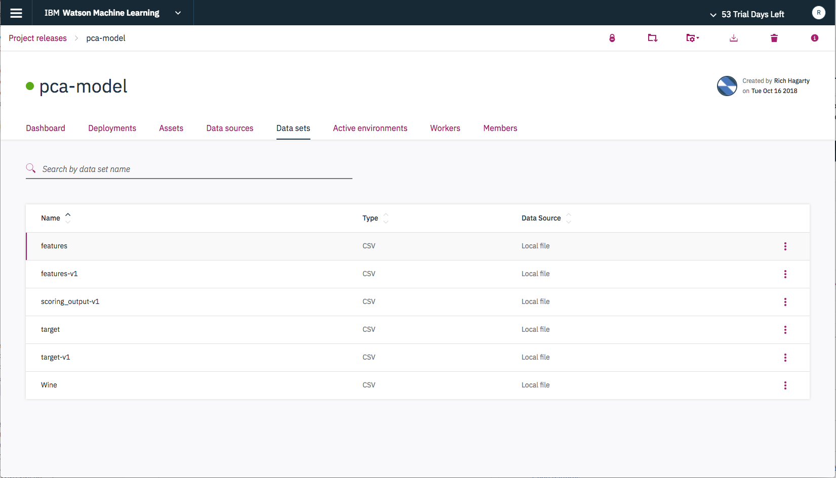Viewport: 836px width, 478px height.
Task: Switch to the Workers tab
Action: point(445,128)
